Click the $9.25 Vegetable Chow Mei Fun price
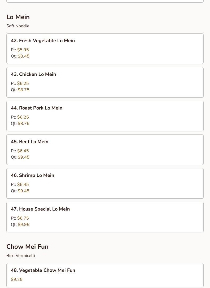The height and width of the screenshot is (288, 210). pos(16,279)
